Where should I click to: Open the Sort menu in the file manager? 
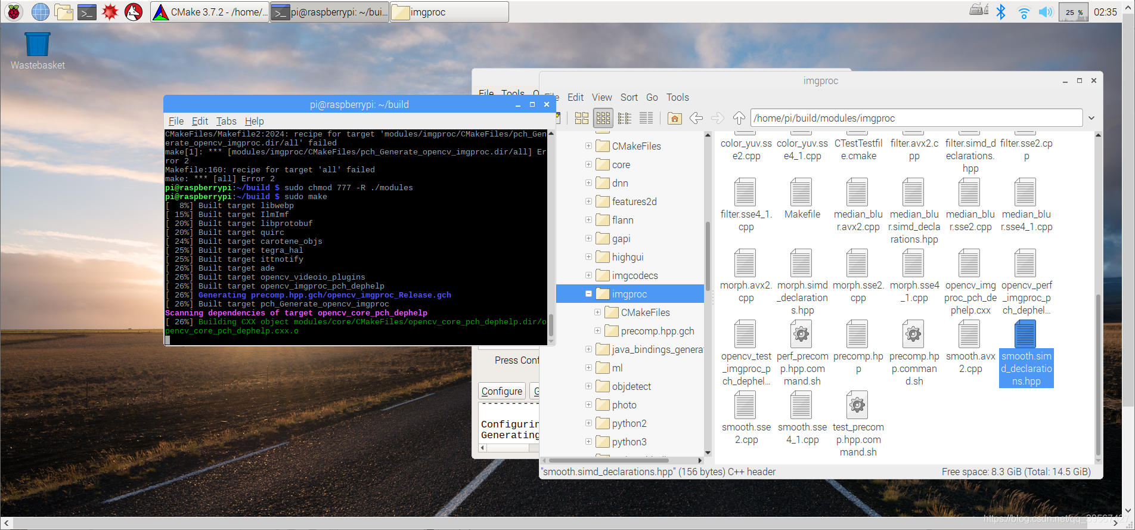[x=629, y=97]
